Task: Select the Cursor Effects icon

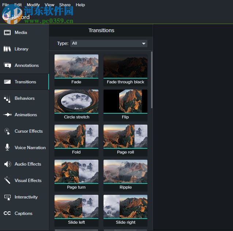Action: [x=7, y=131]
